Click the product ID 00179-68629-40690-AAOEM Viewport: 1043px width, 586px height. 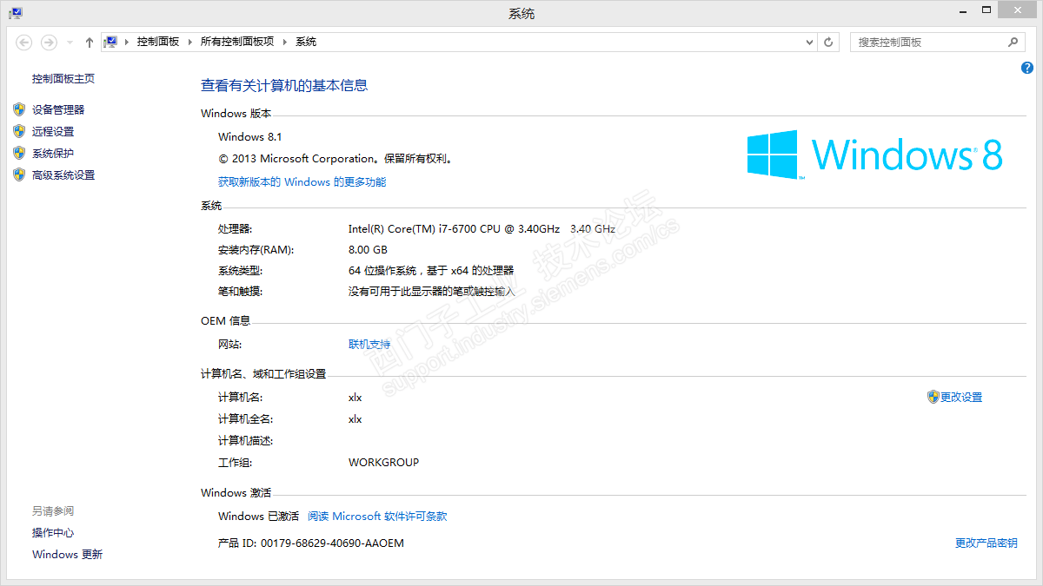coord(332,543)
